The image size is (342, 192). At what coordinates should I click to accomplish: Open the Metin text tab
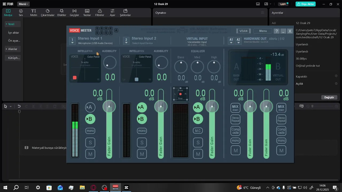(x=34, y=13)
